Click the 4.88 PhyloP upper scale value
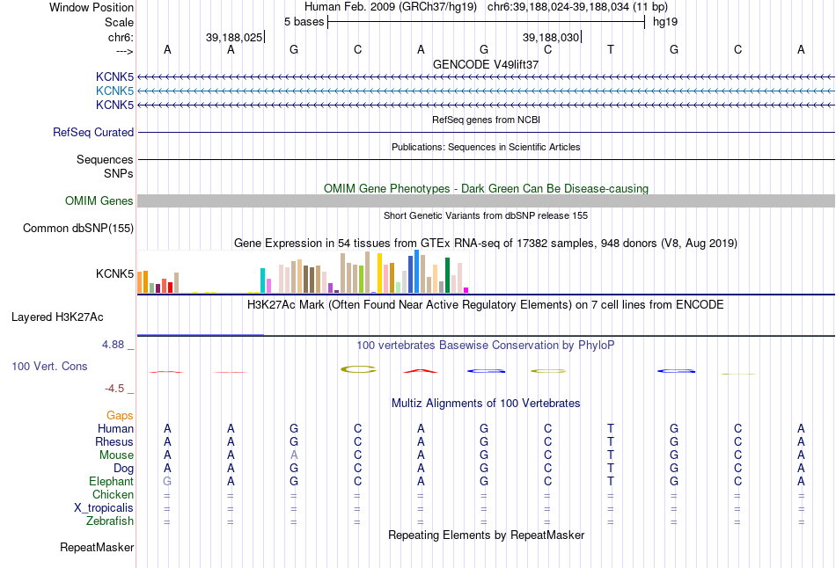Image resolution: width=836 pixels, height=568 pixels. pyautogui.click(x=113, y=345)
